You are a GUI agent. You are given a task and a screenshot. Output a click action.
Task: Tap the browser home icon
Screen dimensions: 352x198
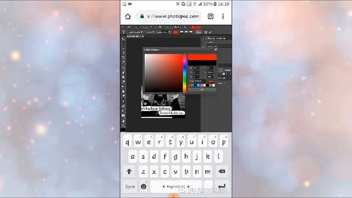coord(128,16)
